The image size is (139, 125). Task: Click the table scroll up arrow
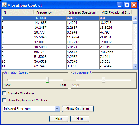(x=135, y=18)
